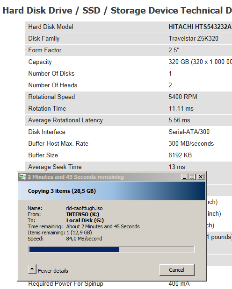Click the 8192 KB buffer value

coord(180,155)
